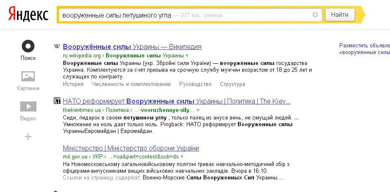Open the История sitelink
Screen dimensions: 390x192
(73, 84)
